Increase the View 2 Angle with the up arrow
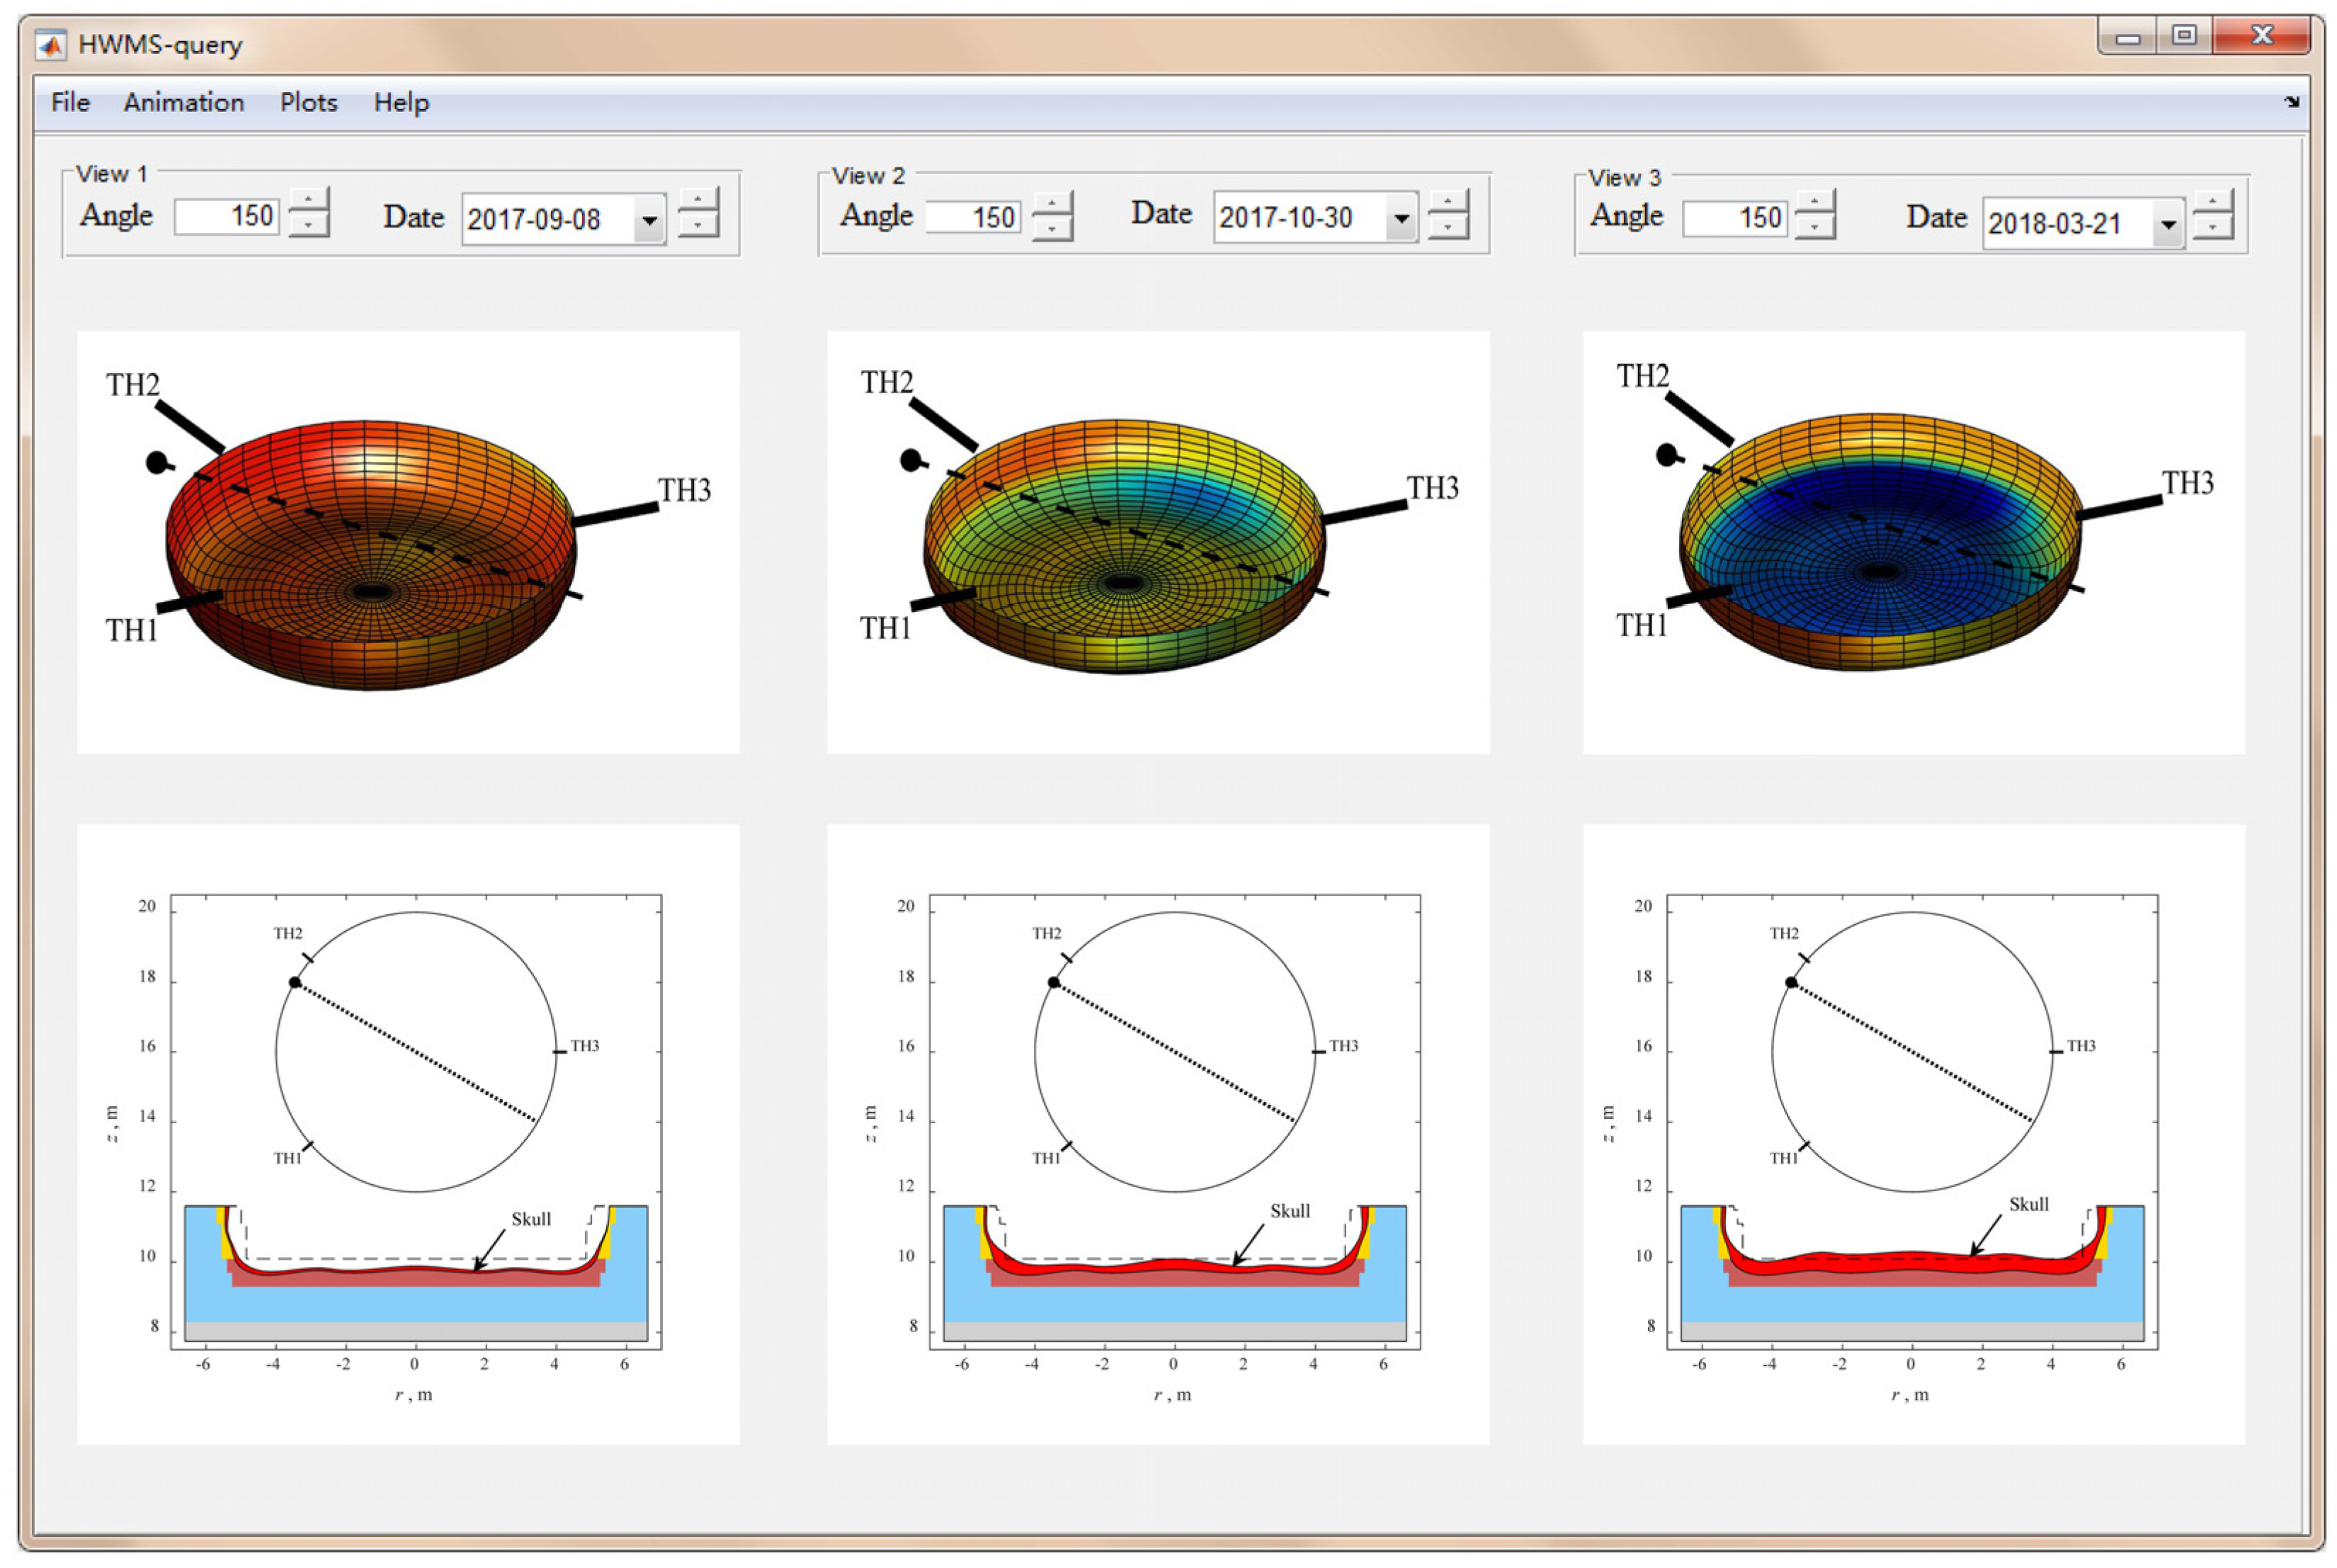This screenshot has width=2337, height=1568. [x=1051, y=202]
